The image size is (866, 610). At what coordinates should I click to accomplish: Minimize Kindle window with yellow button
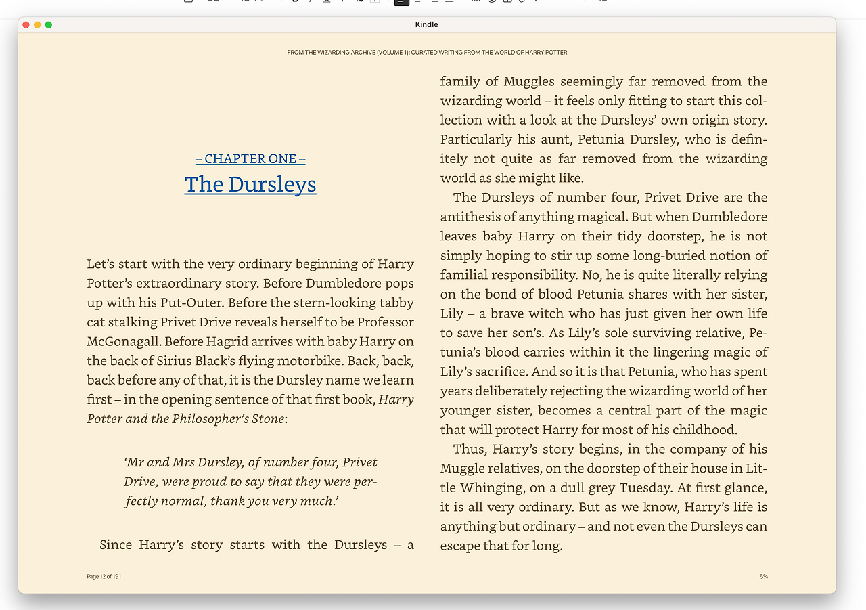[x=37, y=25]
